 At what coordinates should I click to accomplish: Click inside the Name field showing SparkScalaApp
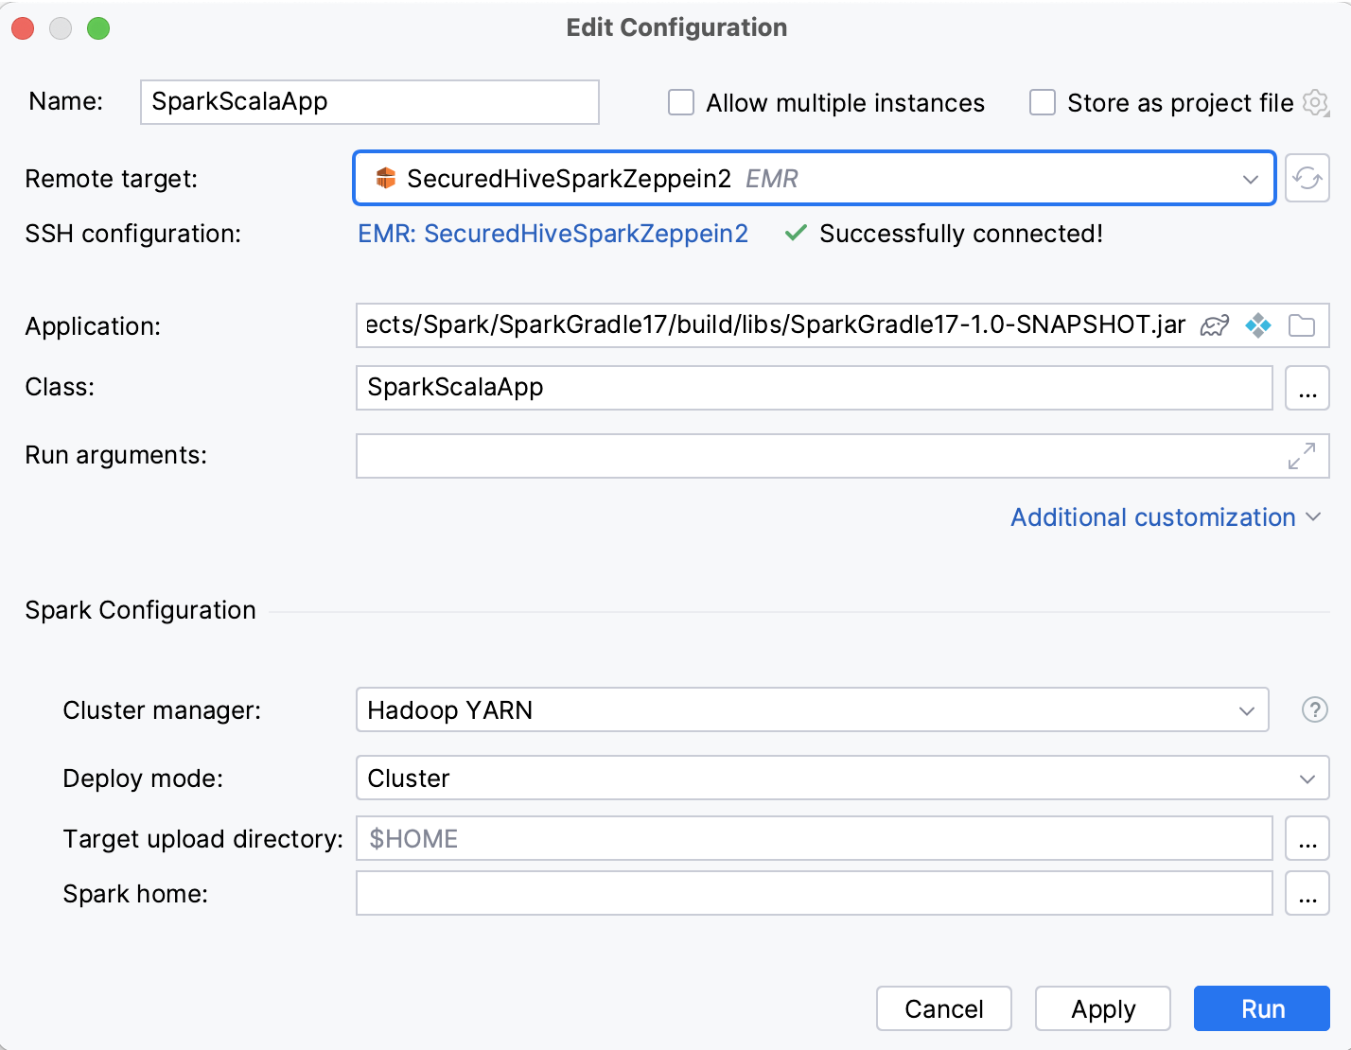click(369, 102)
